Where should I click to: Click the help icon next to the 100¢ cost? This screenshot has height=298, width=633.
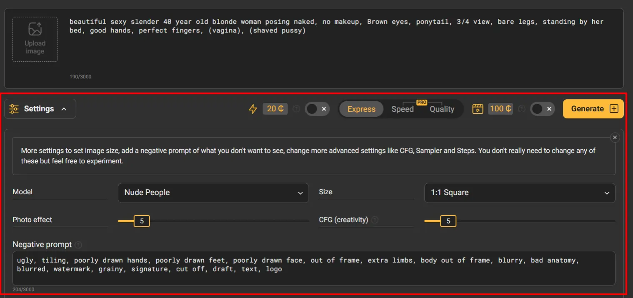(522, 108)
